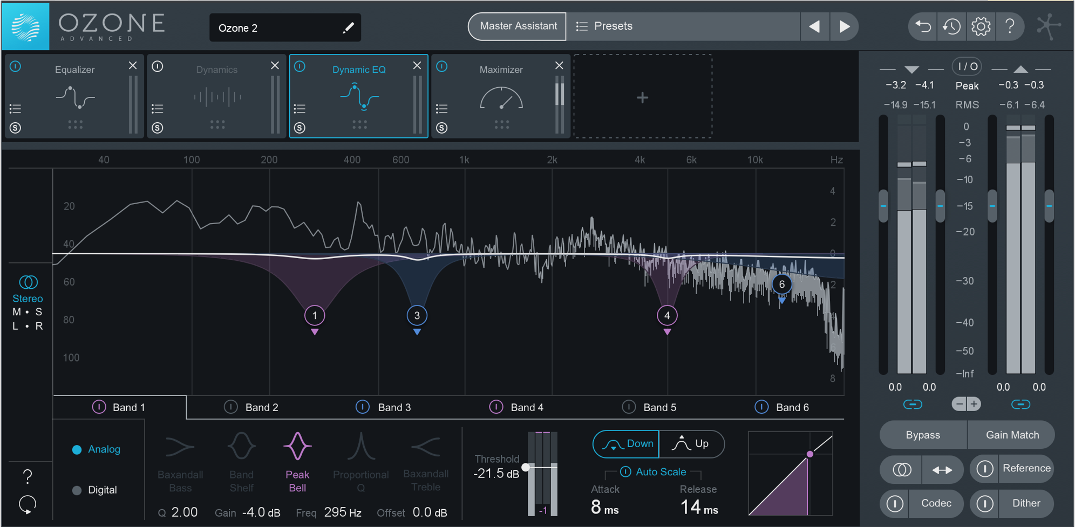Go to next preset arrow
This screenshot has height=528, width=1075.
[x=844, y=26]
